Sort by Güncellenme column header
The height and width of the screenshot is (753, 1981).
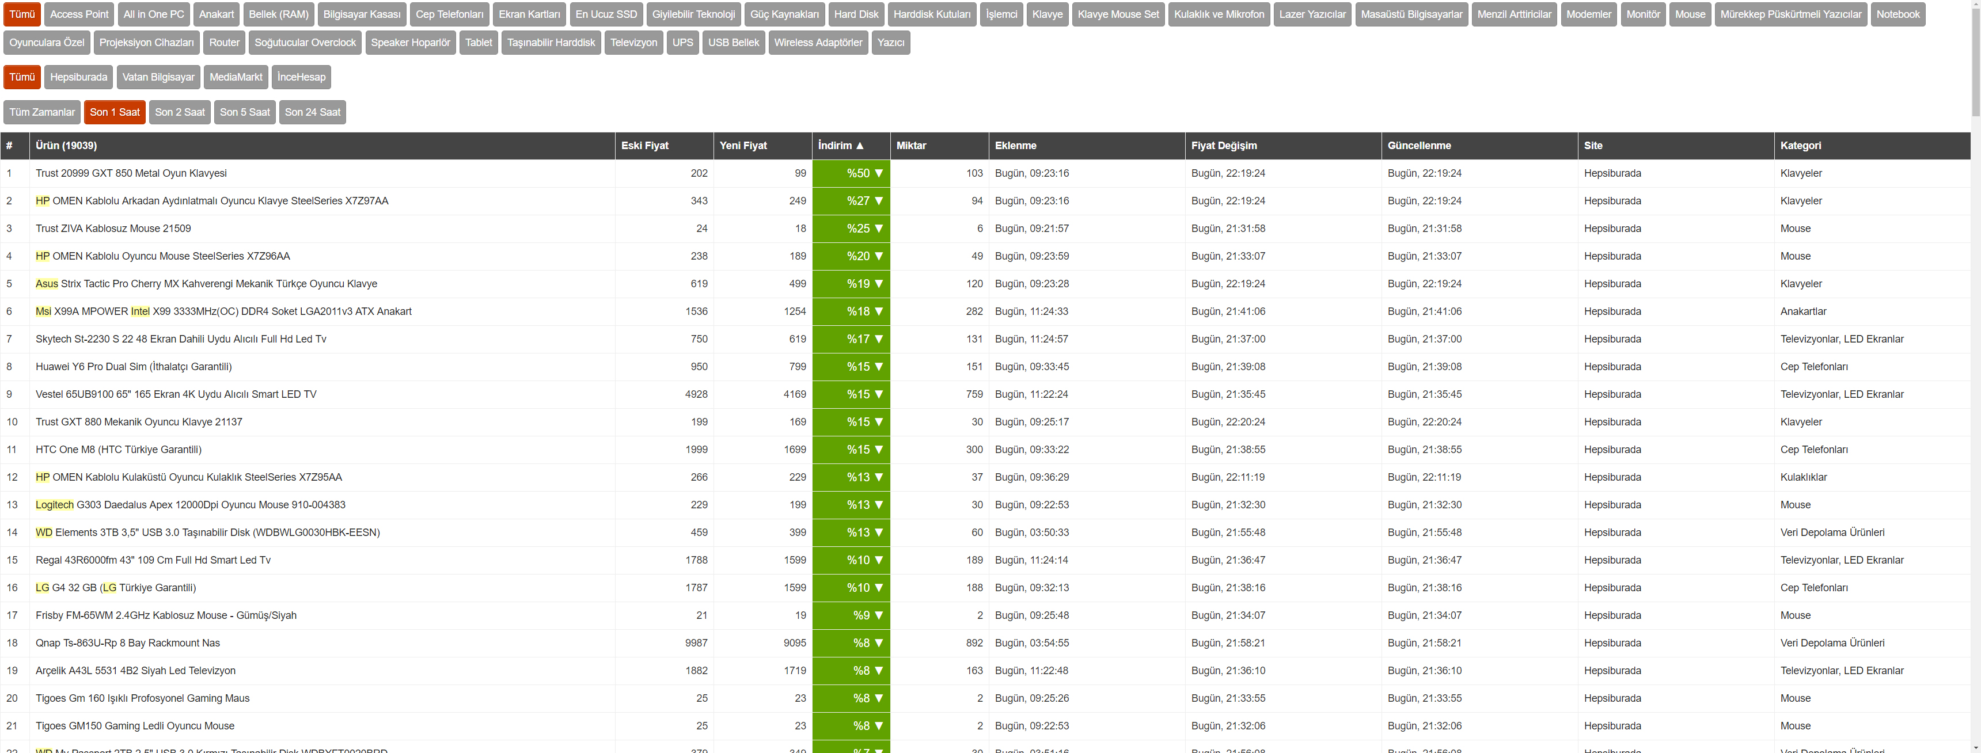click(x=1479, y=146)
